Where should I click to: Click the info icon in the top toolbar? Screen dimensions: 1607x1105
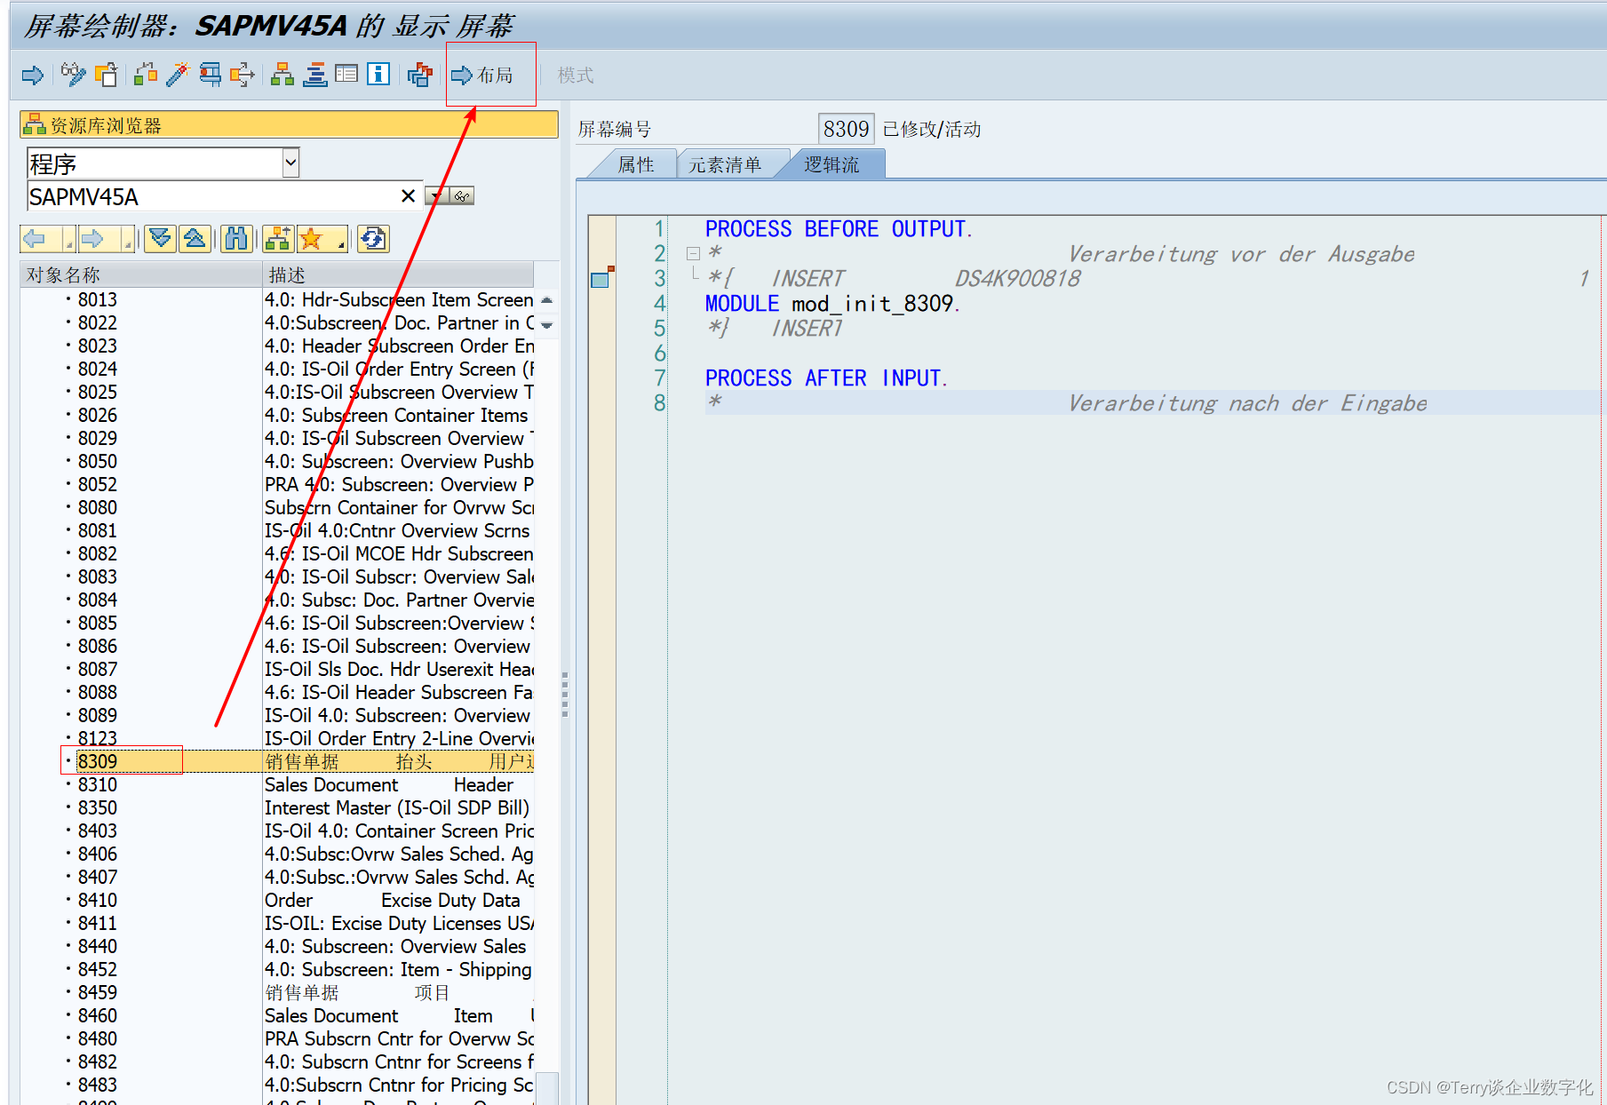tap(378, 75)
